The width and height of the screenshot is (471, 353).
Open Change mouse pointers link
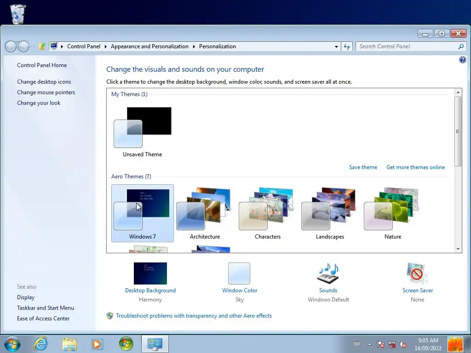pyautogui.click(x=46, y=92)
